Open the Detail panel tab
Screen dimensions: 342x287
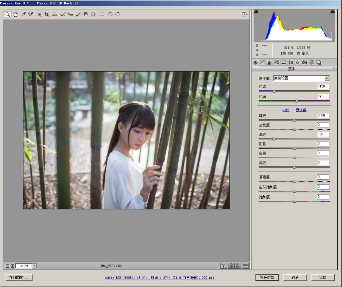point(270,63)
